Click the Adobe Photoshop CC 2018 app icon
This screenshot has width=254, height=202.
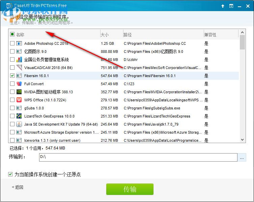(x=19, y=43)
